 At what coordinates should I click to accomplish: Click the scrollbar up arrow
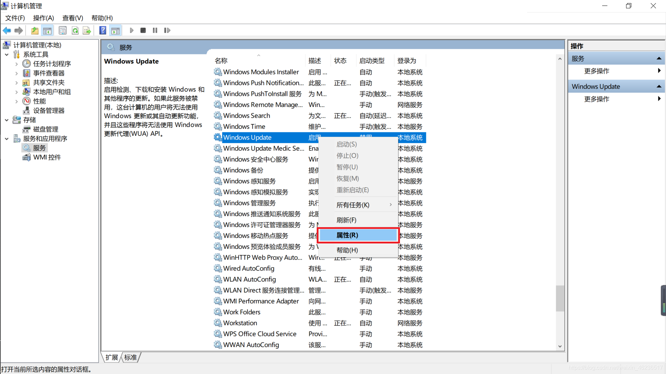(560, 59)
